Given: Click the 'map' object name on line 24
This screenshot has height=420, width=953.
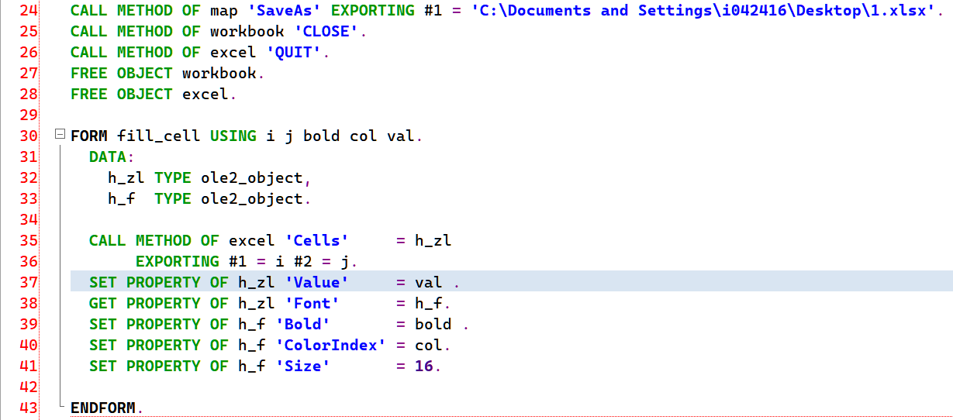Looking at the screenshot, I should pos(224,11).
